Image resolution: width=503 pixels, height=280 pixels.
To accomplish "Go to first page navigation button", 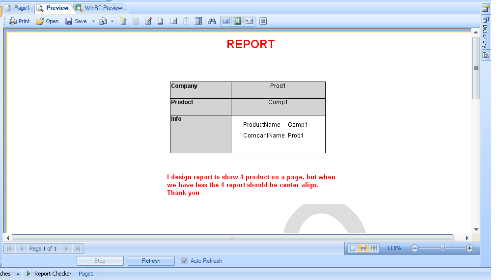I will pyautogui.click(x=9, y=249).
